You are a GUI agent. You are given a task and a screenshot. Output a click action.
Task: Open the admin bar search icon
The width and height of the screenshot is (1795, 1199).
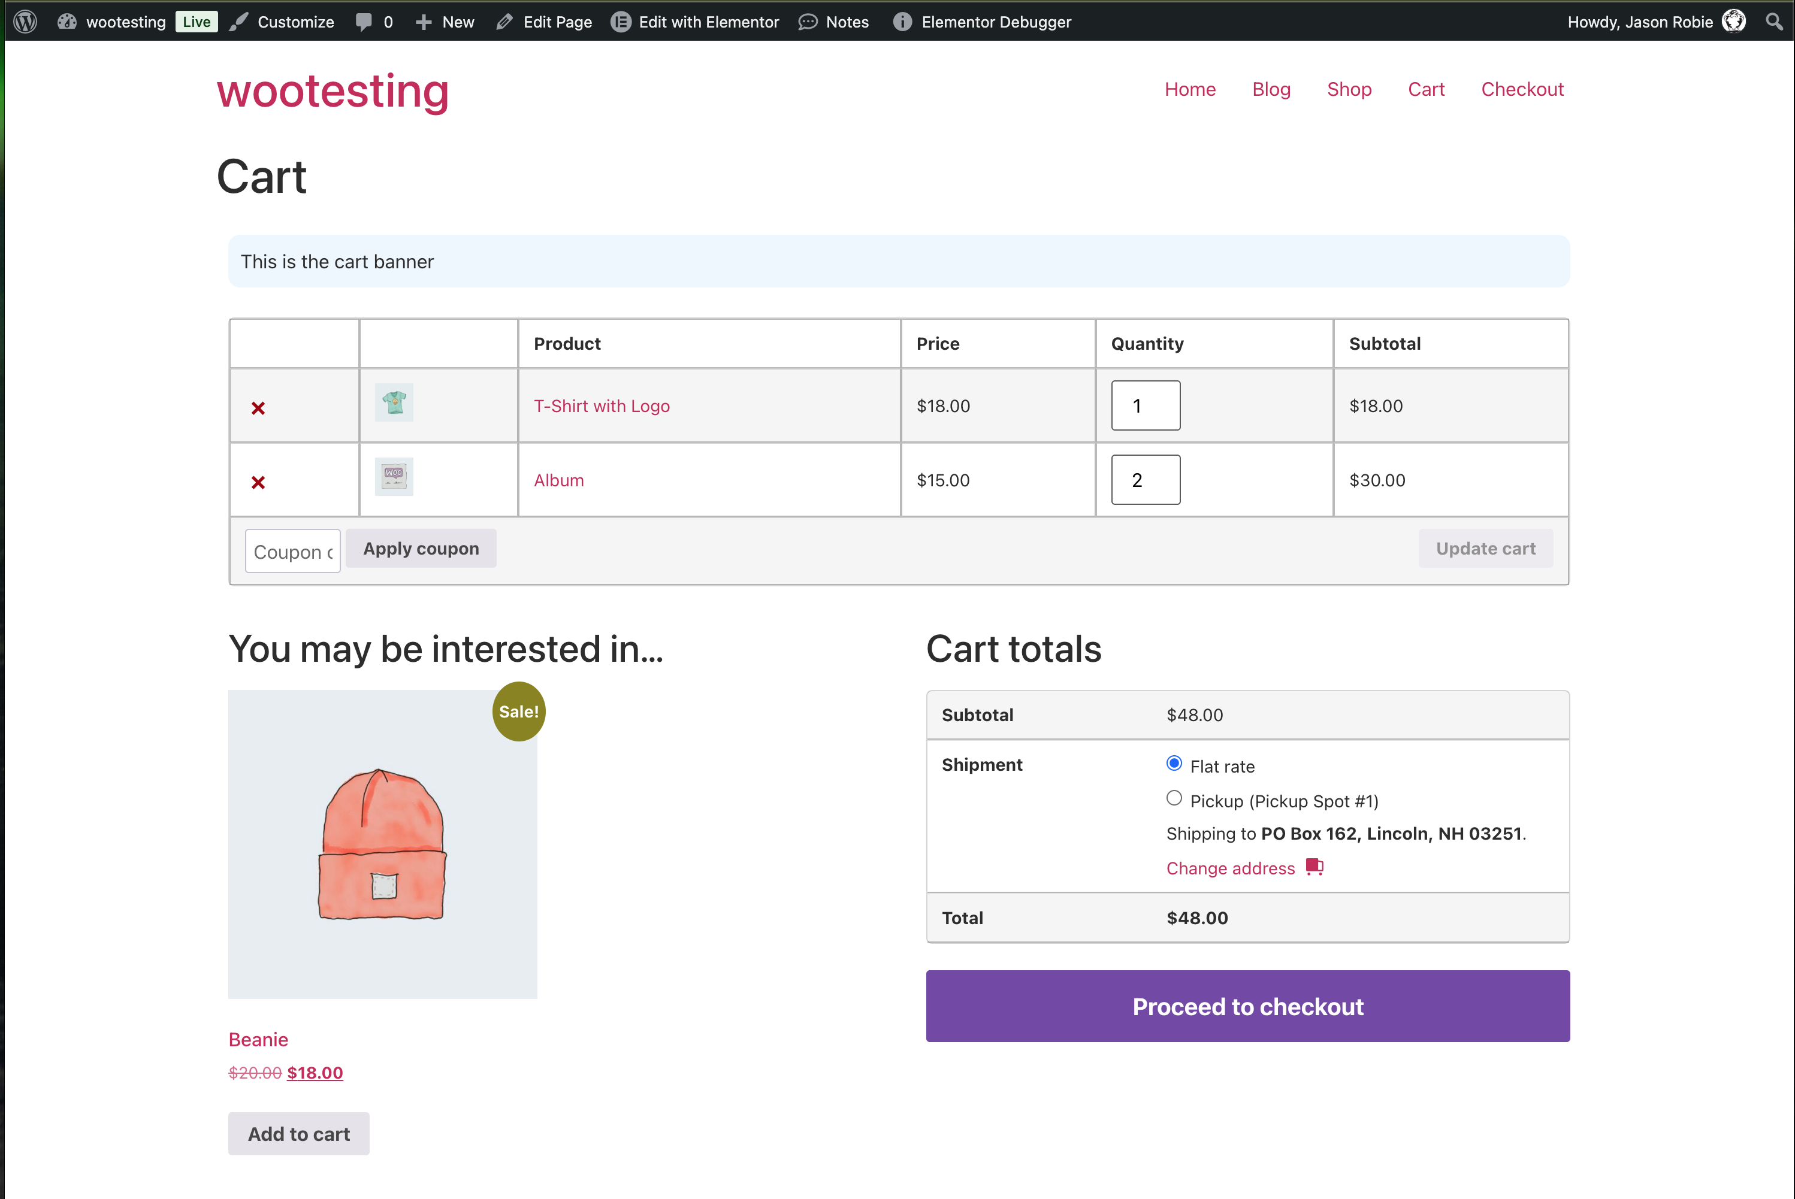coord(1775,22)
